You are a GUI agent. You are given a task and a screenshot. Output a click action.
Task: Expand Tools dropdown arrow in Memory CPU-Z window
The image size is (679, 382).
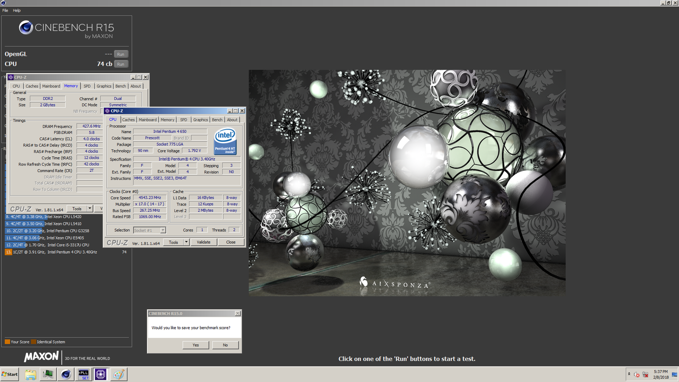click(90, 209)
